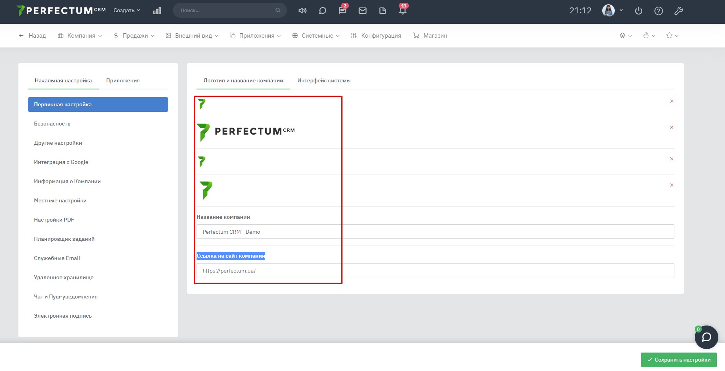
Task: Click the wrench settings icon
Action: click(679, 11)
